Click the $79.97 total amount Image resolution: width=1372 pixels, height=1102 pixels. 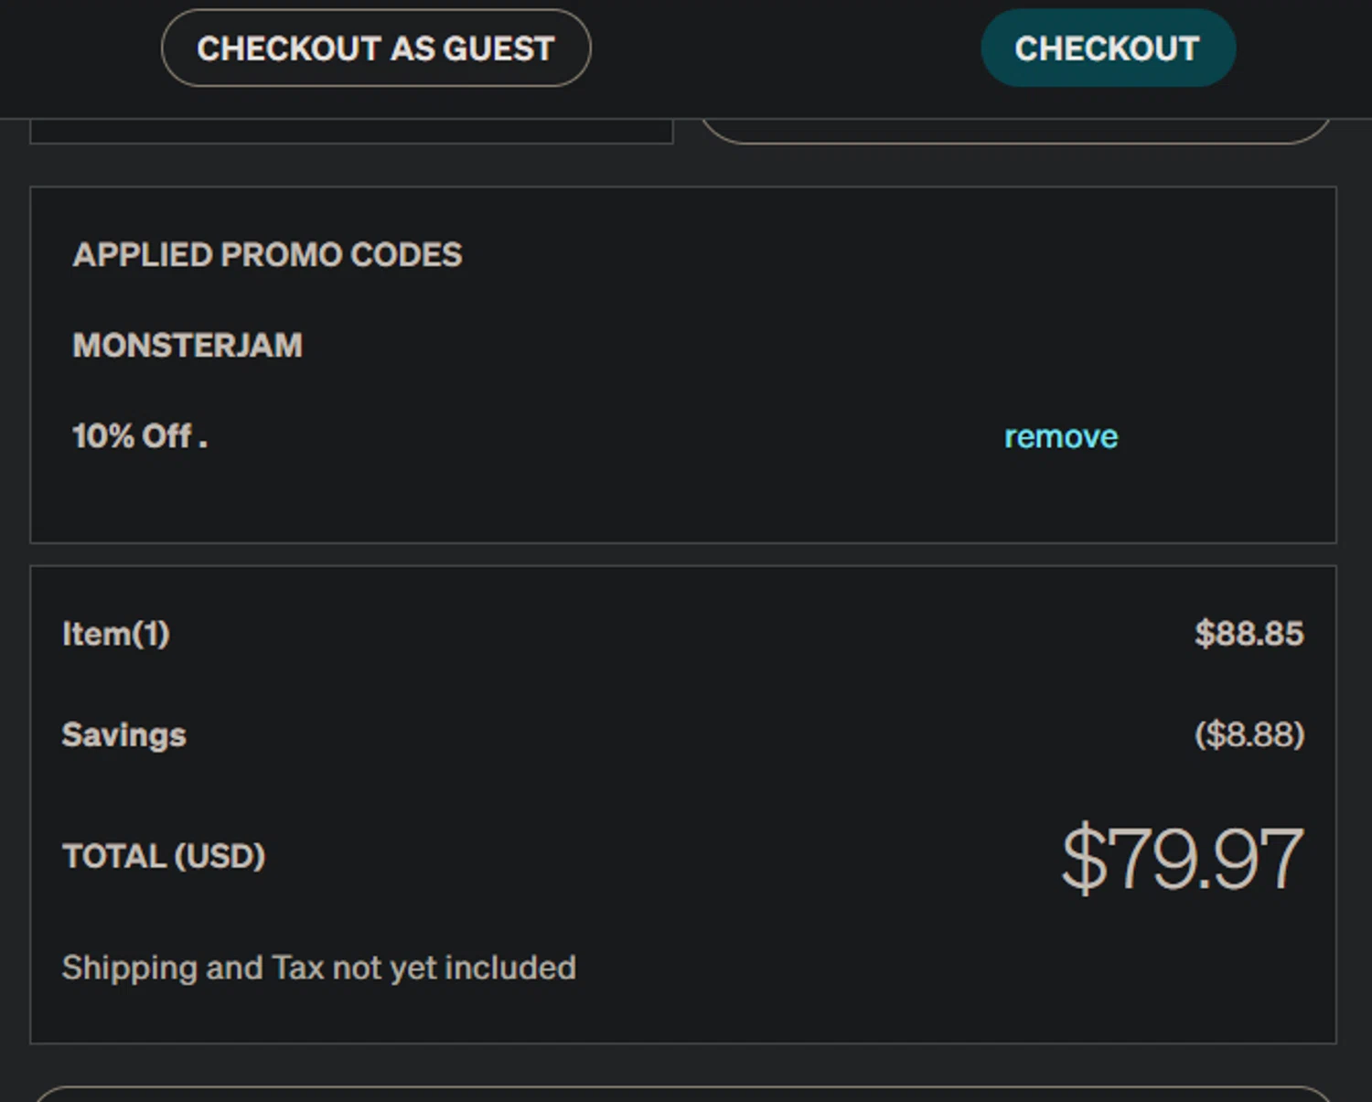[x=1182, y=859]
